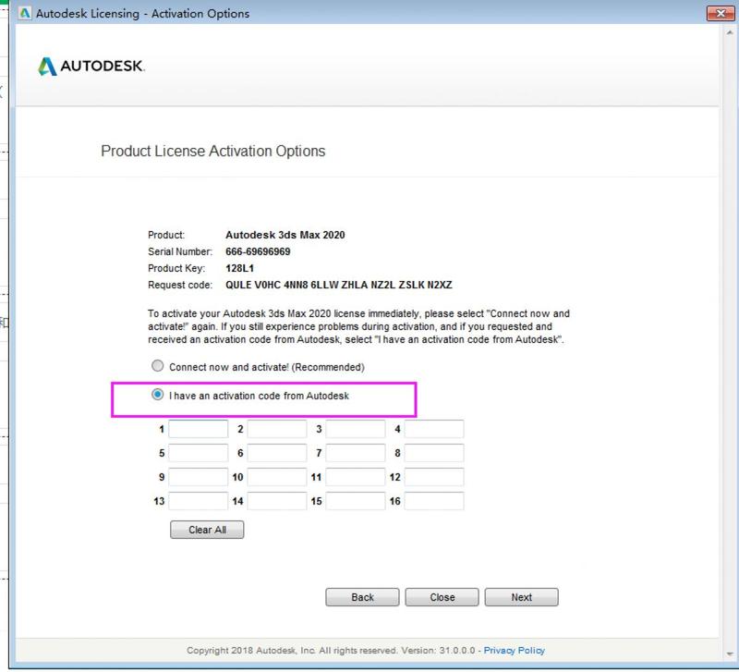The image size is (739, 672).
Task: Click activation code field 14
Action: [x=277, y=501]
